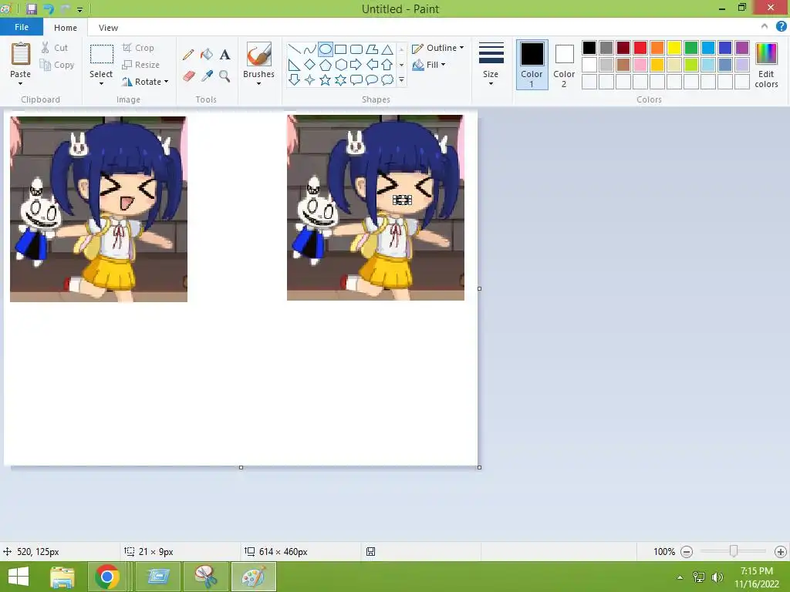Switch to the Home tab
Screen dimensions: 790x592
[66, 28]
